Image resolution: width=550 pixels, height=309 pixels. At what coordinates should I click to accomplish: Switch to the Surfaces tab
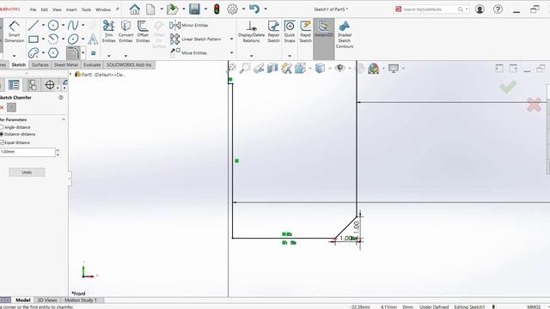click(x=40, y=65)
